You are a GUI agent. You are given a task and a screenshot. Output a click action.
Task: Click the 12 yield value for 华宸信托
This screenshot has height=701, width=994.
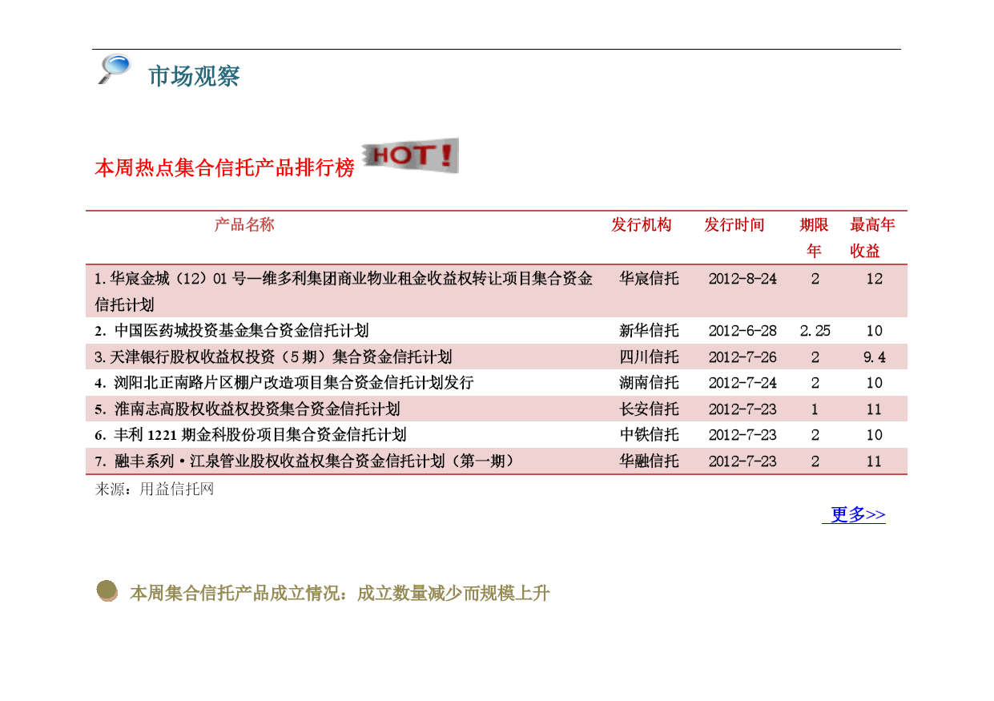pyautogui.click(x=874, y=279)
